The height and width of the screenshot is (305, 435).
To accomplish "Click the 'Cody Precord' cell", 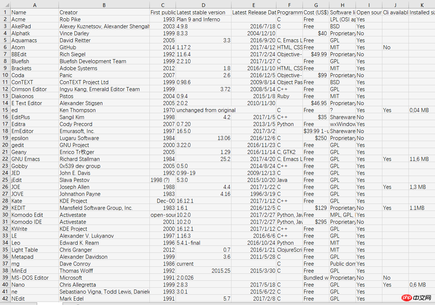I will tap(104, 124).
